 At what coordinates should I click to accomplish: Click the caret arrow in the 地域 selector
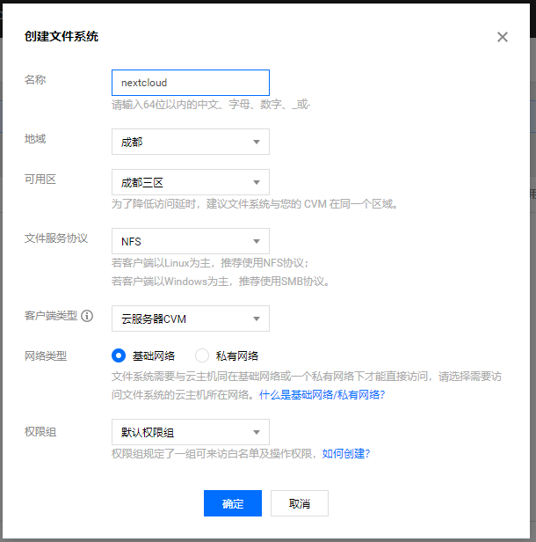tap(257, 142)
